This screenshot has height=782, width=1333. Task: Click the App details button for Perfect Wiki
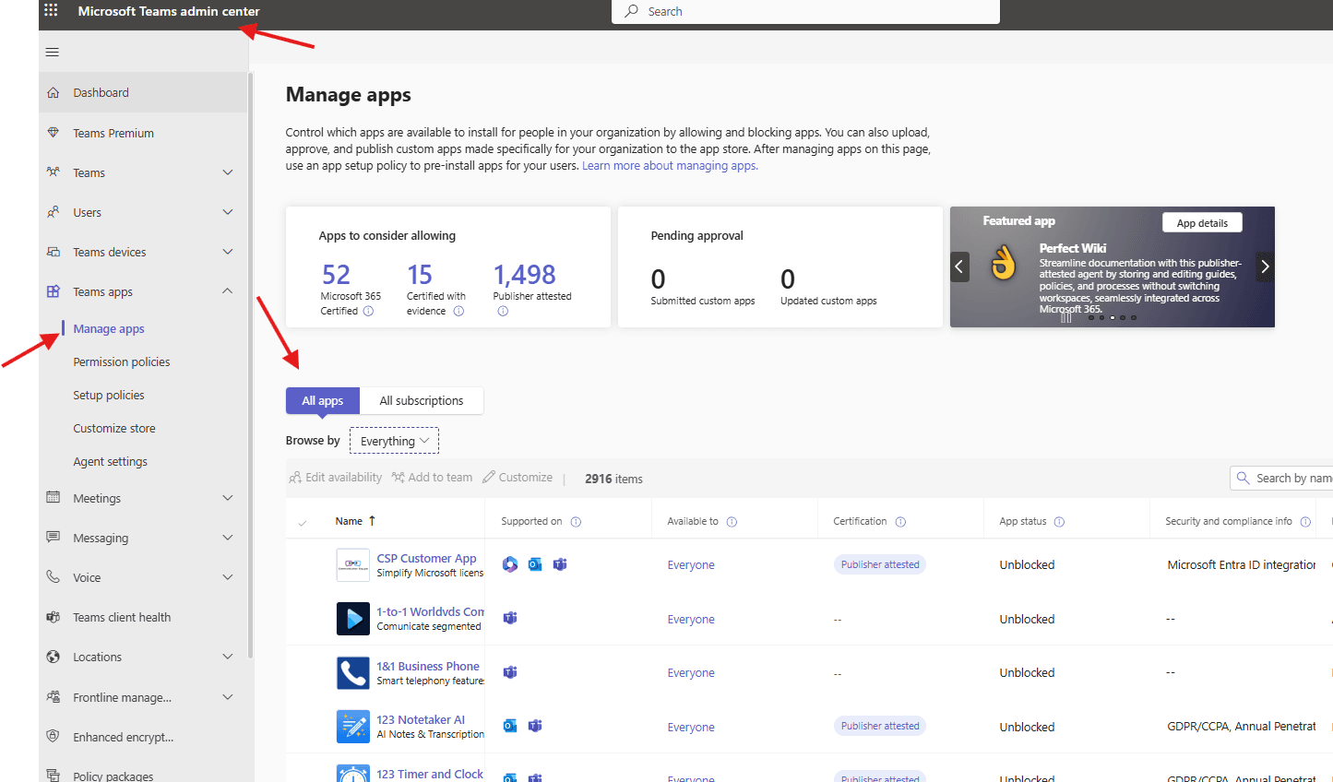[1201, 222]
